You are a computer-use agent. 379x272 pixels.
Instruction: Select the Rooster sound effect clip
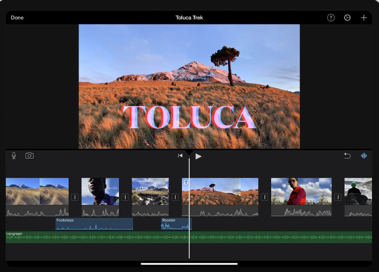[x=176, y=224]
